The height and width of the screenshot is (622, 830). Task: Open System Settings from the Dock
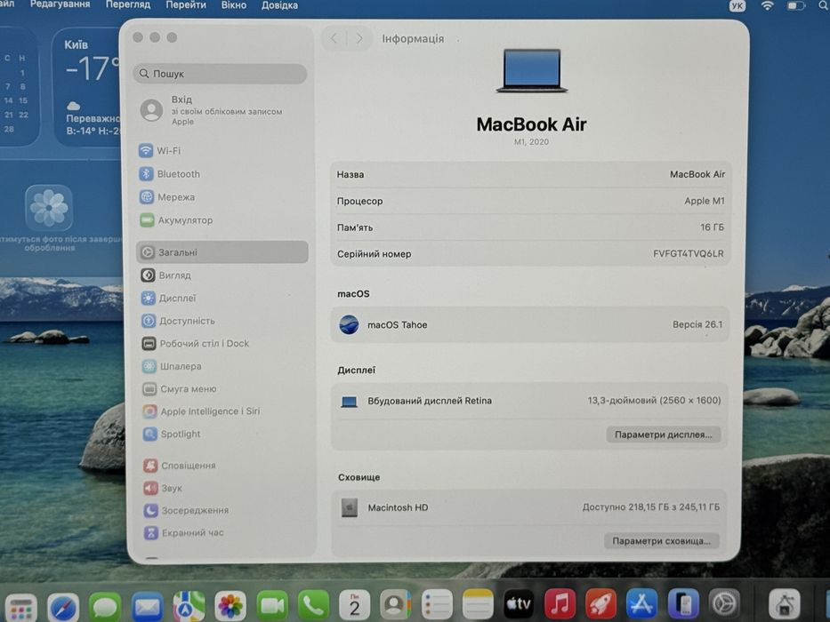click(724, 603)
